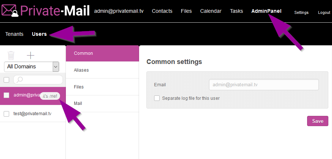Open the All Domains dropdown
The width and height of the screenshot is (332, 159).
31,67
